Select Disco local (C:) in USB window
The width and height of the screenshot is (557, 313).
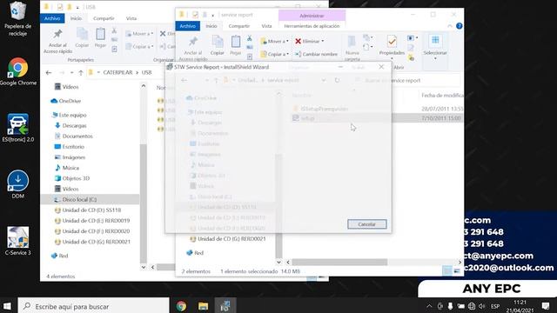(x=76, y=199)
